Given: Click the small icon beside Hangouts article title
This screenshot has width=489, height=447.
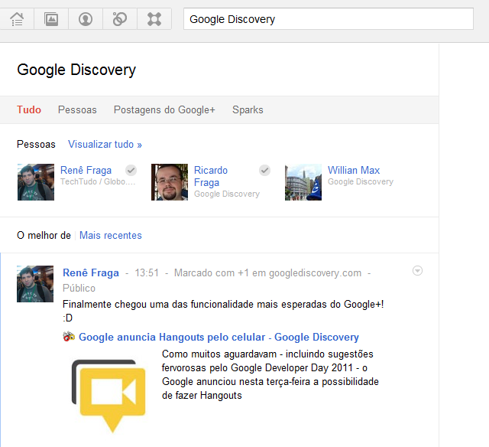Looking at the screenshot, I should coord(69,337).
